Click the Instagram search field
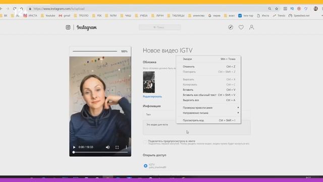This screenshot has height=182, width=323. pos(160,27)
